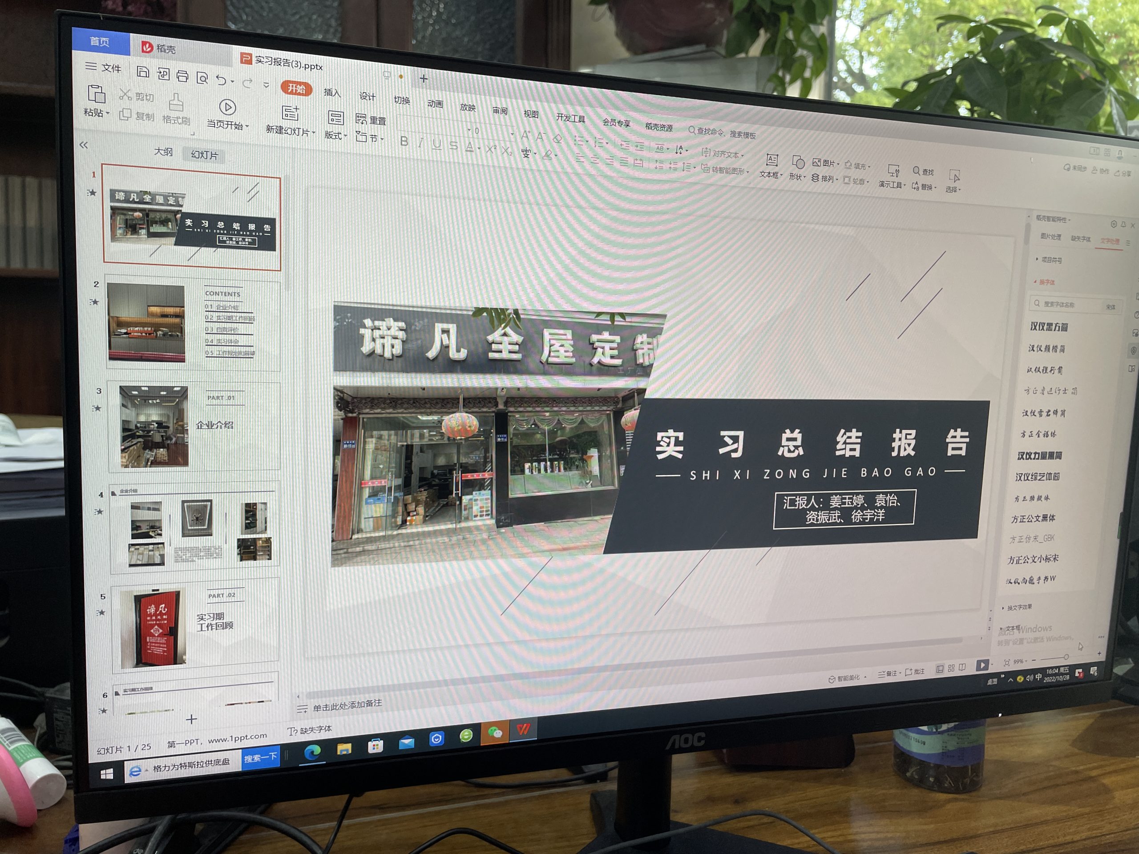Click the 搜索一下 search button on taskbar
This screenshot has width=1139, height=854.
pos(261,758)
